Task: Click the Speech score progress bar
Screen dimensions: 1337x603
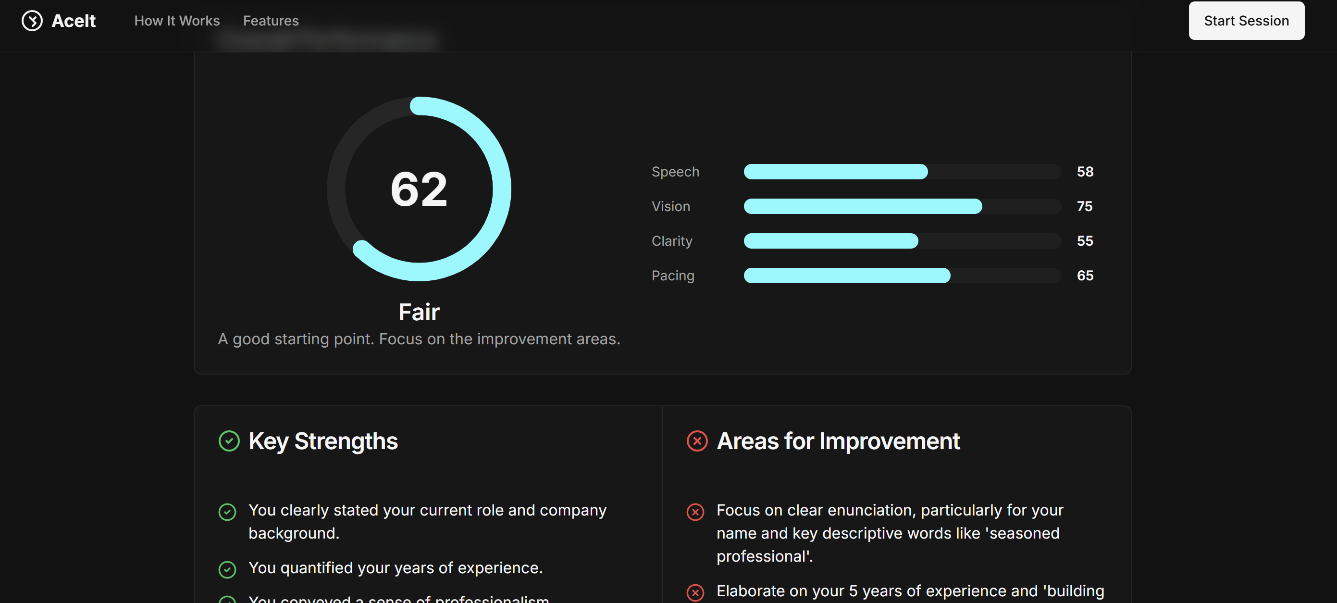Action: pos(902,172)
